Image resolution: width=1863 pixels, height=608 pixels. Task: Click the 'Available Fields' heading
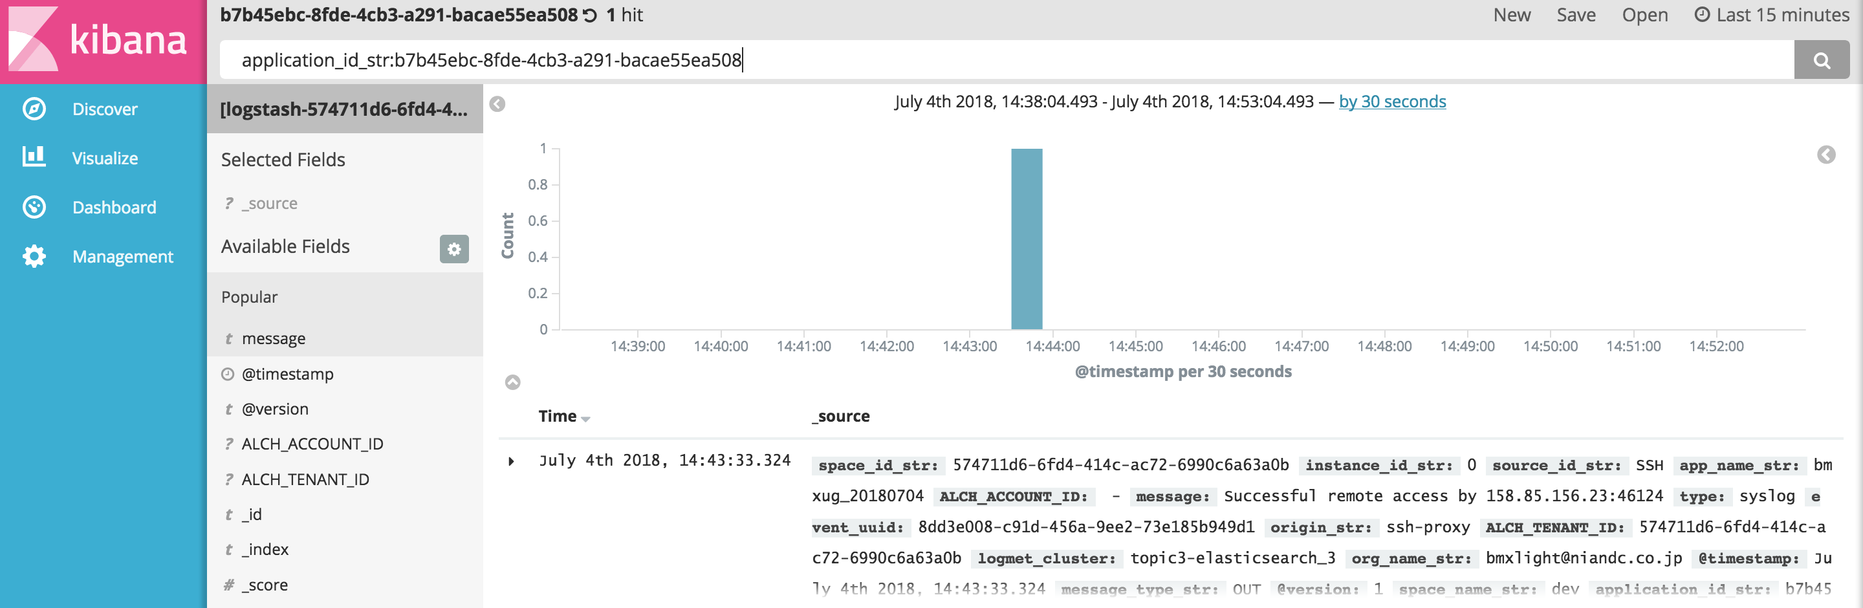pyautogui.click(x=285, y=246)
